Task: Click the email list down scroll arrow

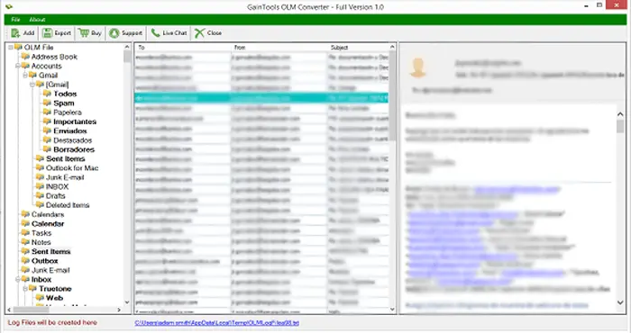Action: click(x=392, y=310)
